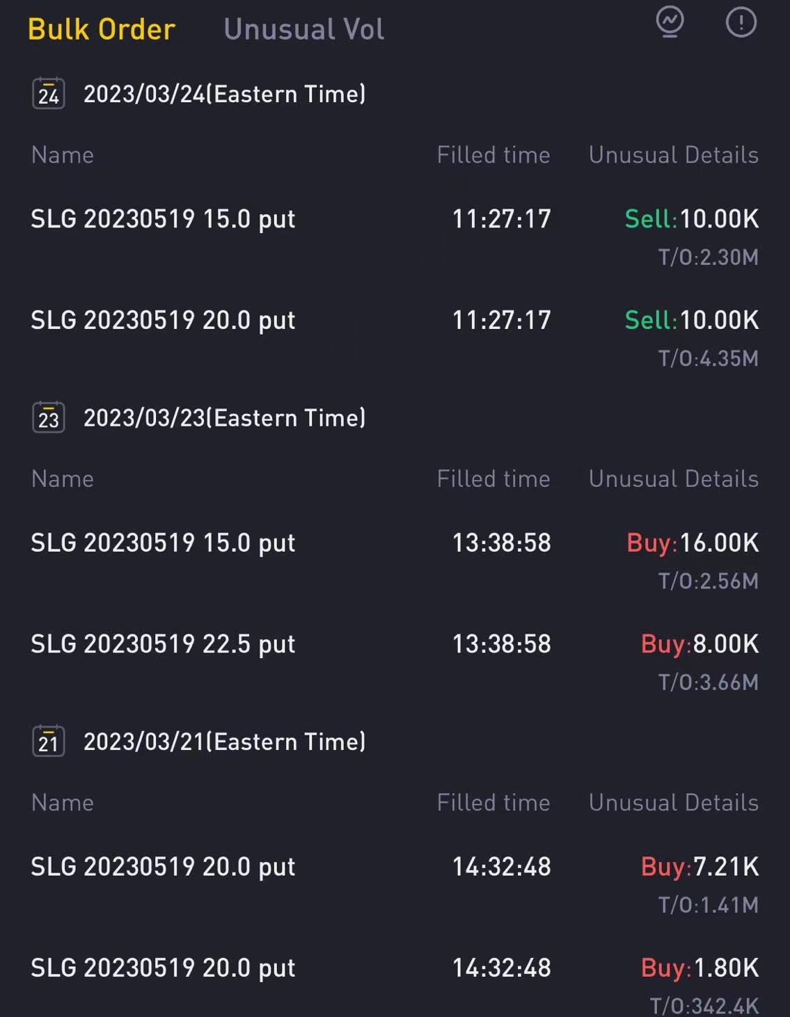This screenshot has height=1017, width=790.
Task: Tap the Sell 10.00K with T/O 4.35M
Action: pos(691,321)
